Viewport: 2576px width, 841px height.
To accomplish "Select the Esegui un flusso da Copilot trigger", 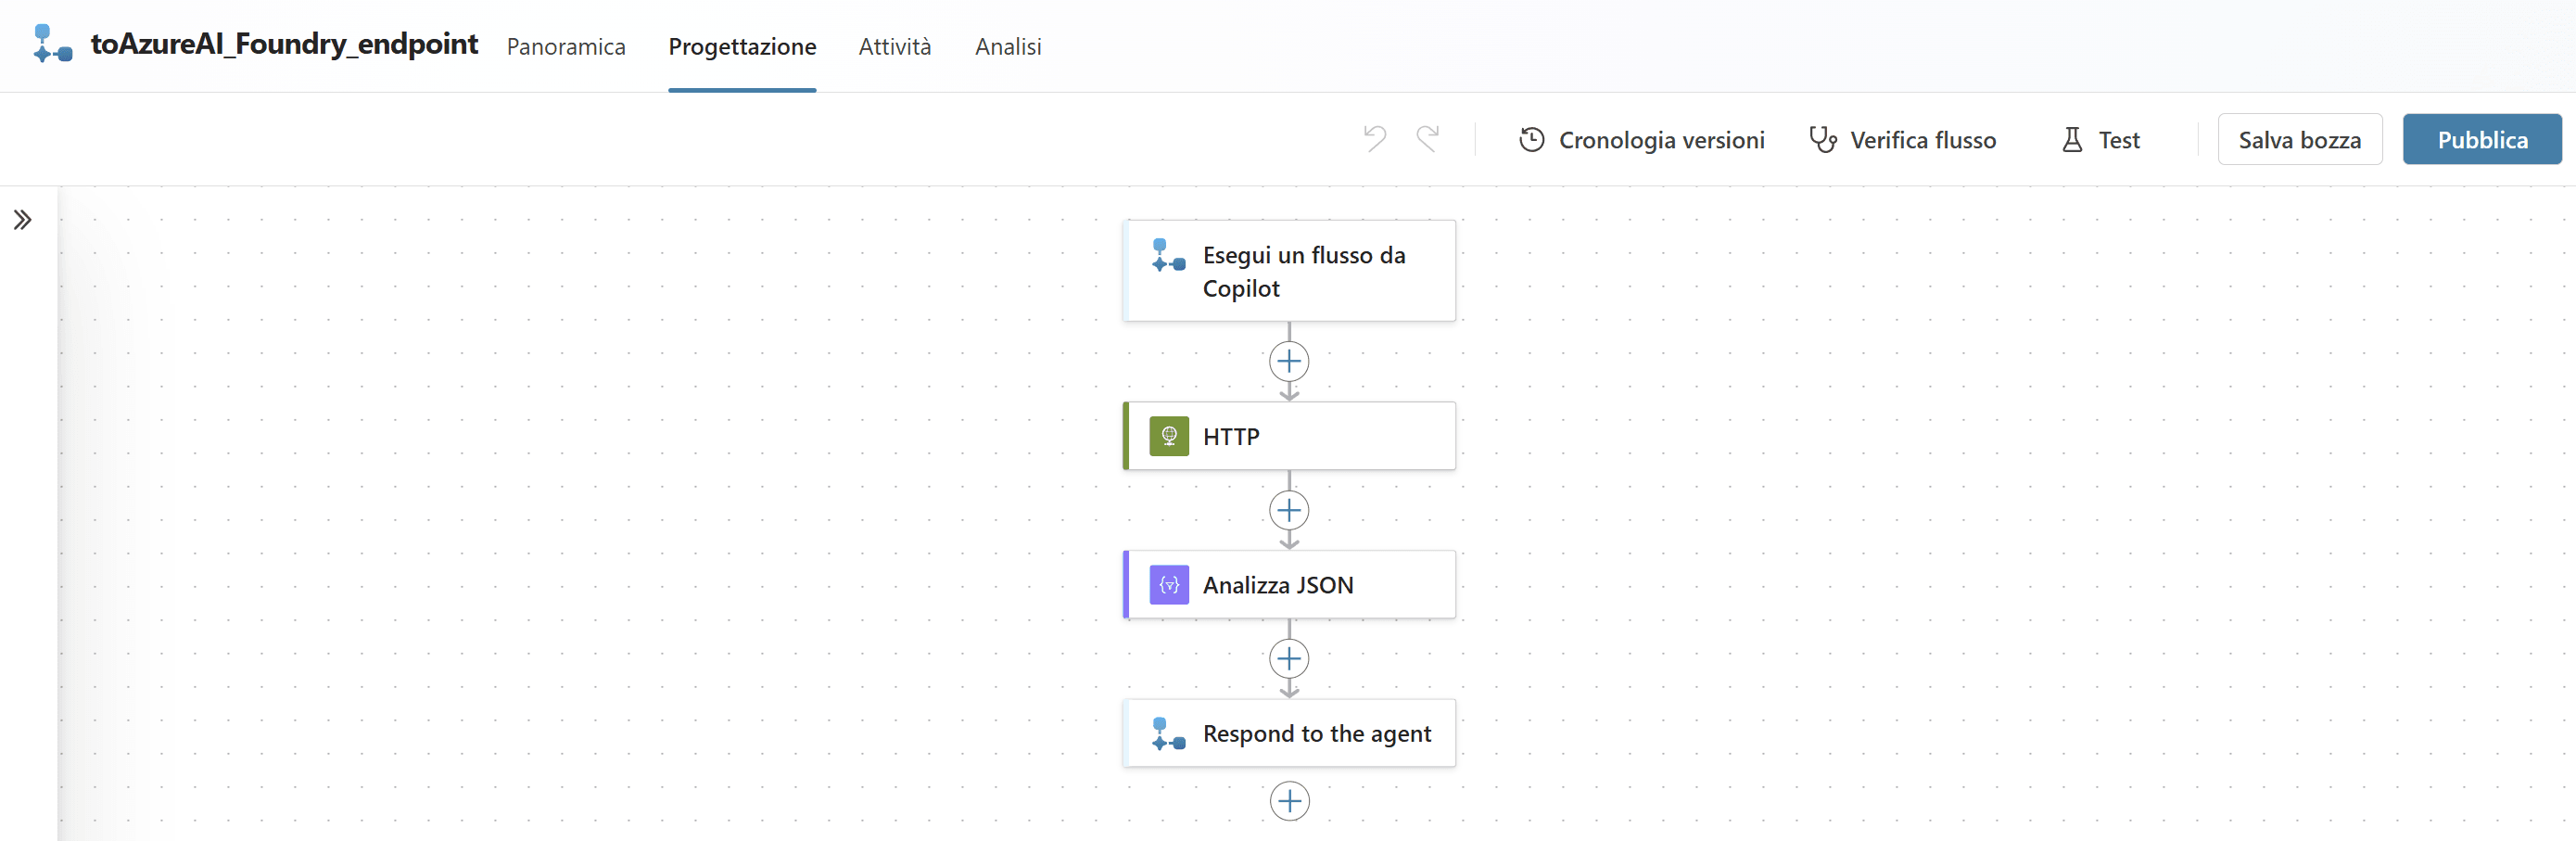I will pos(1289,271).
